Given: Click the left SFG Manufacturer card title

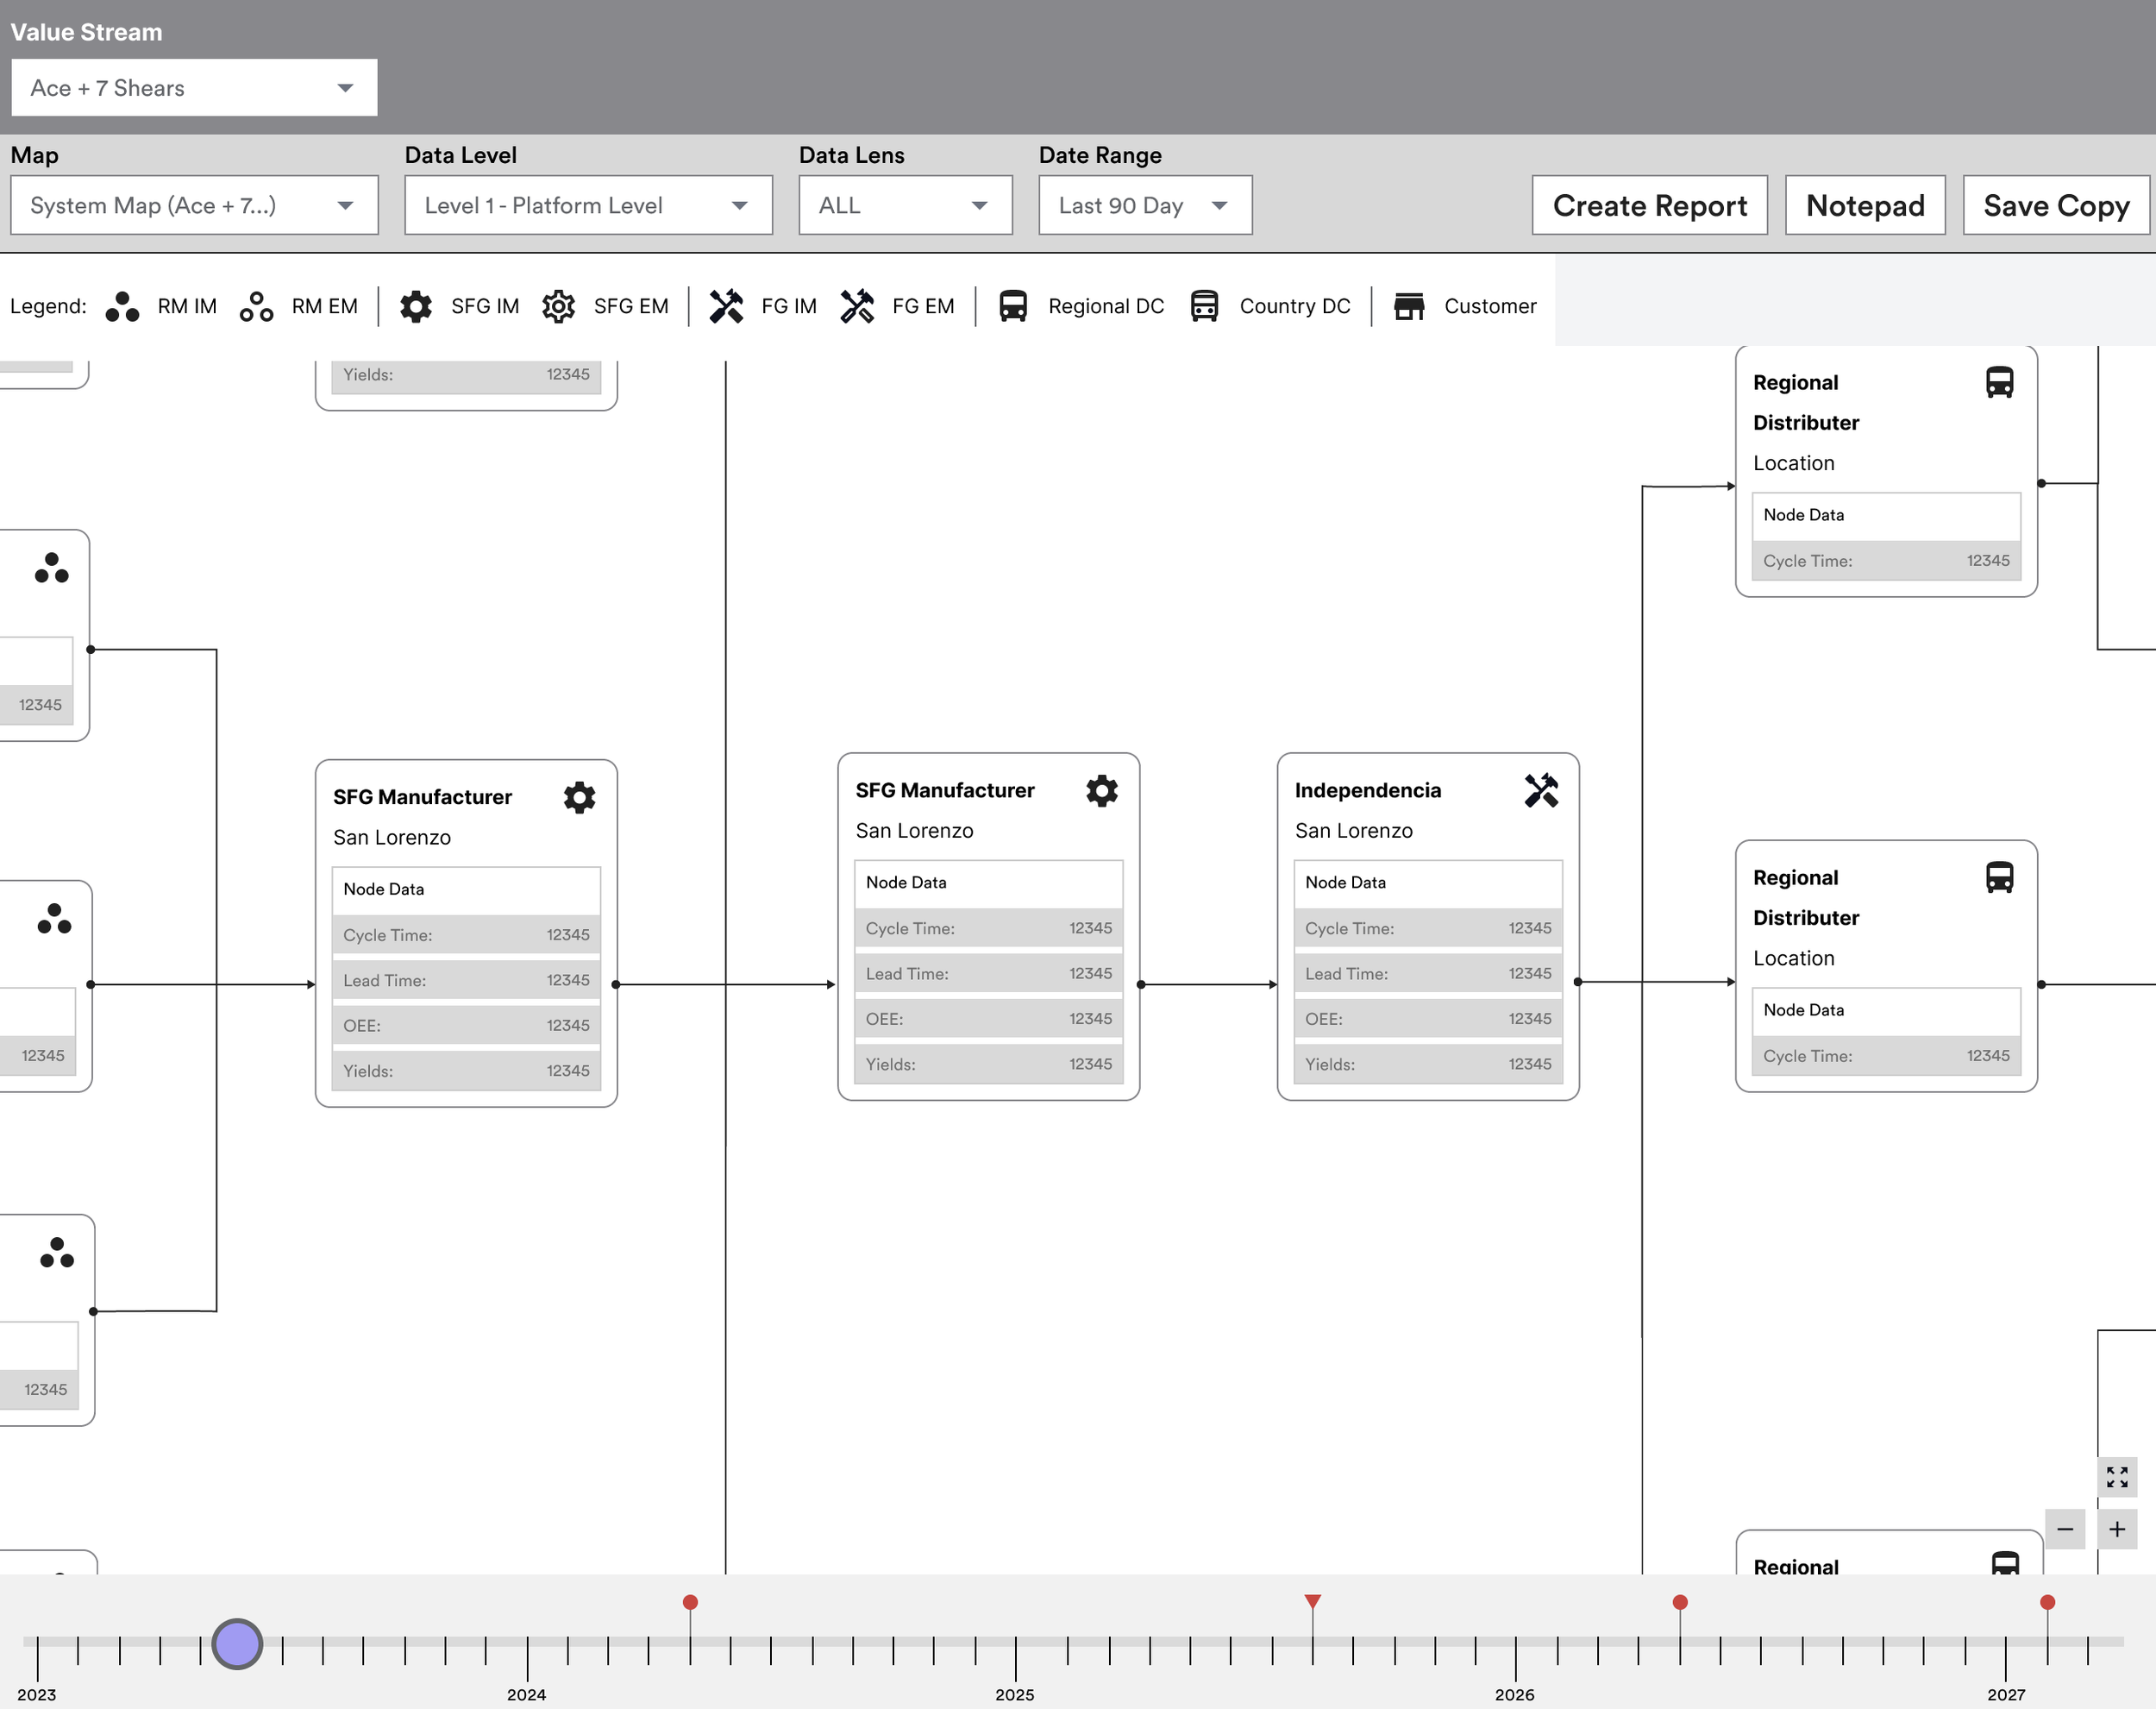Looking at the screenshot, I should [422, 797].
